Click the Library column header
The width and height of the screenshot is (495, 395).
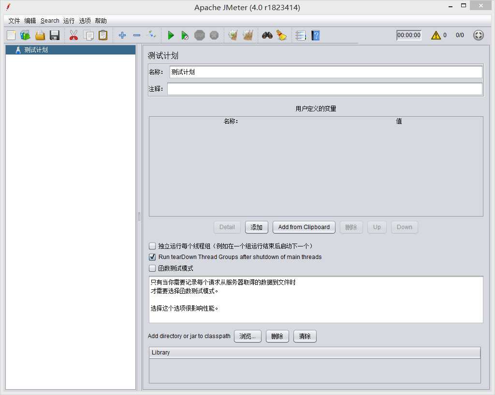pyautogui.click(x=315, y=353)
